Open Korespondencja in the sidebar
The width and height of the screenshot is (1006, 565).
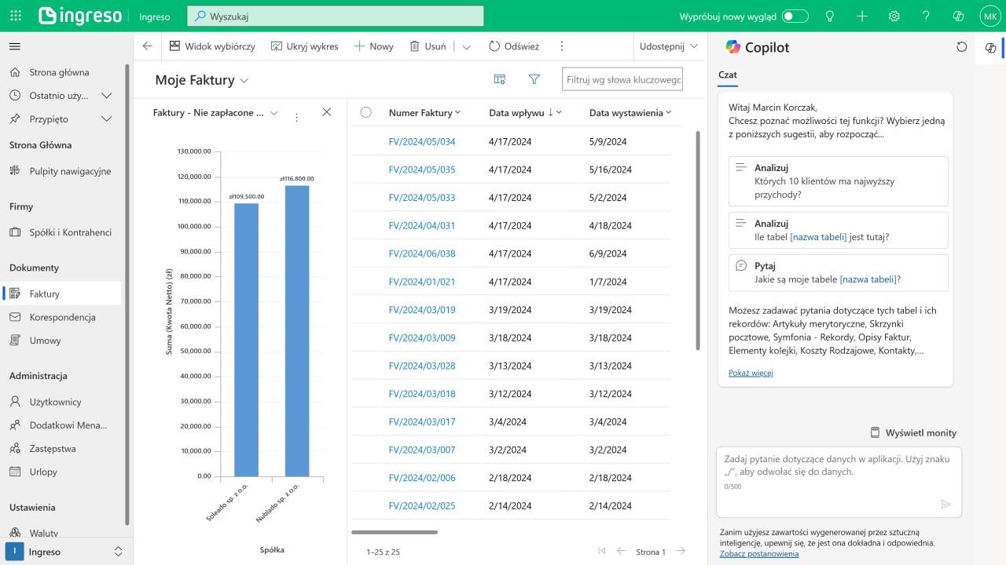pyautogui.click(x=62, y=317)
